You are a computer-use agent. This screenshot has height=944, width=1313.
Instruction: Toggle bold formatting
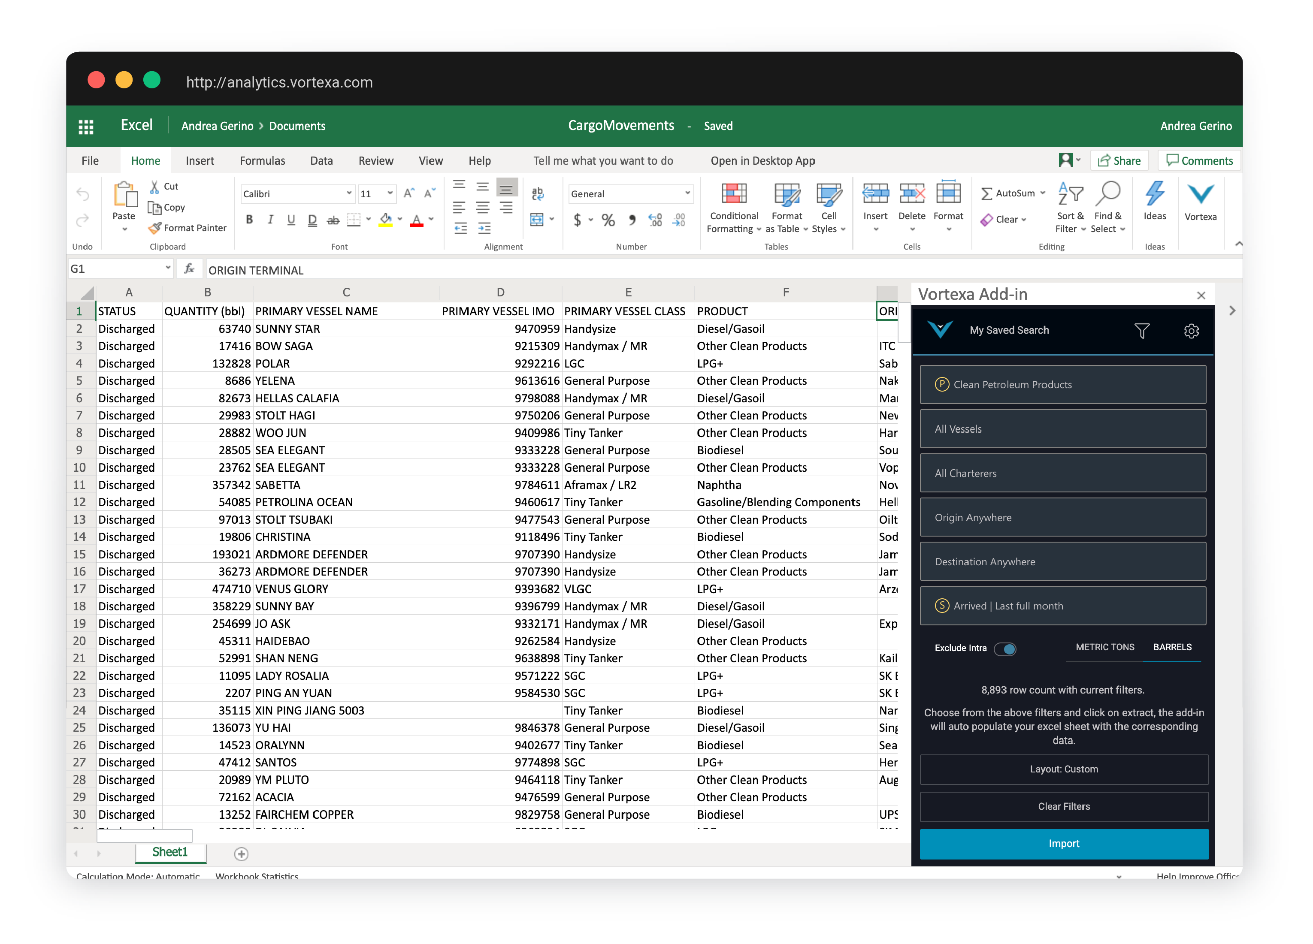[x=250, y=219]
